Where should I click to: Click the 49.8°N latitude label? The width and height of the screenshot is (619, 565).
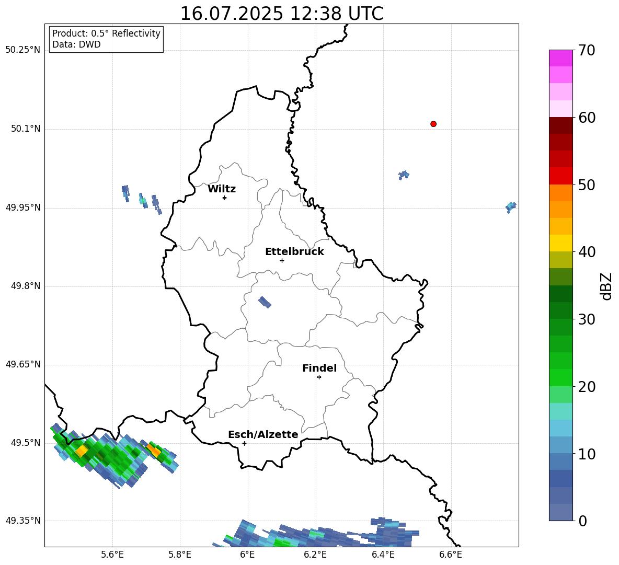26,286
